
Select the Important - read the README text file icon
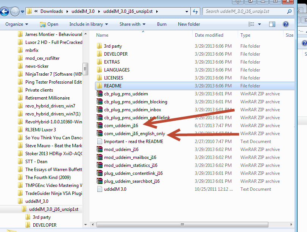click(100, 141)
